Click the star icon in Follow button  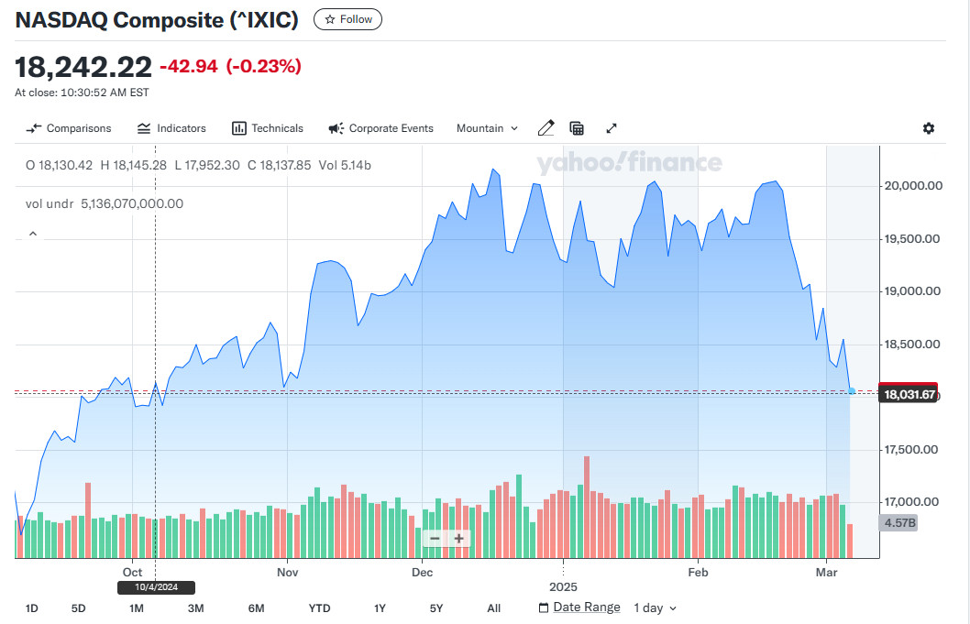pyautogui.click(x=330, y=20)
